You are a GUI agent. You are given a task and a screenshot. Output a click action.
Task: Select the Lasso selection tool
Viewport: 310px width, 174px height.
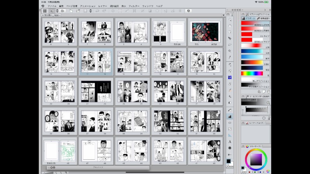click(230, 45)
